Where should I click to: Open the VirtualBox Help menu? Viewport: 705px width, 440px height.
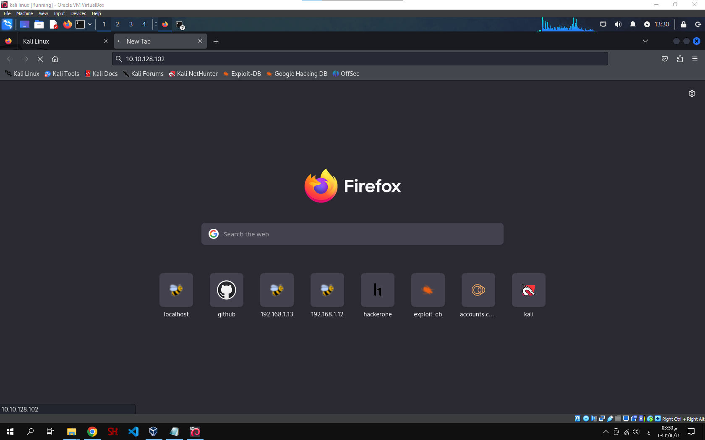(x=97, y=13)
